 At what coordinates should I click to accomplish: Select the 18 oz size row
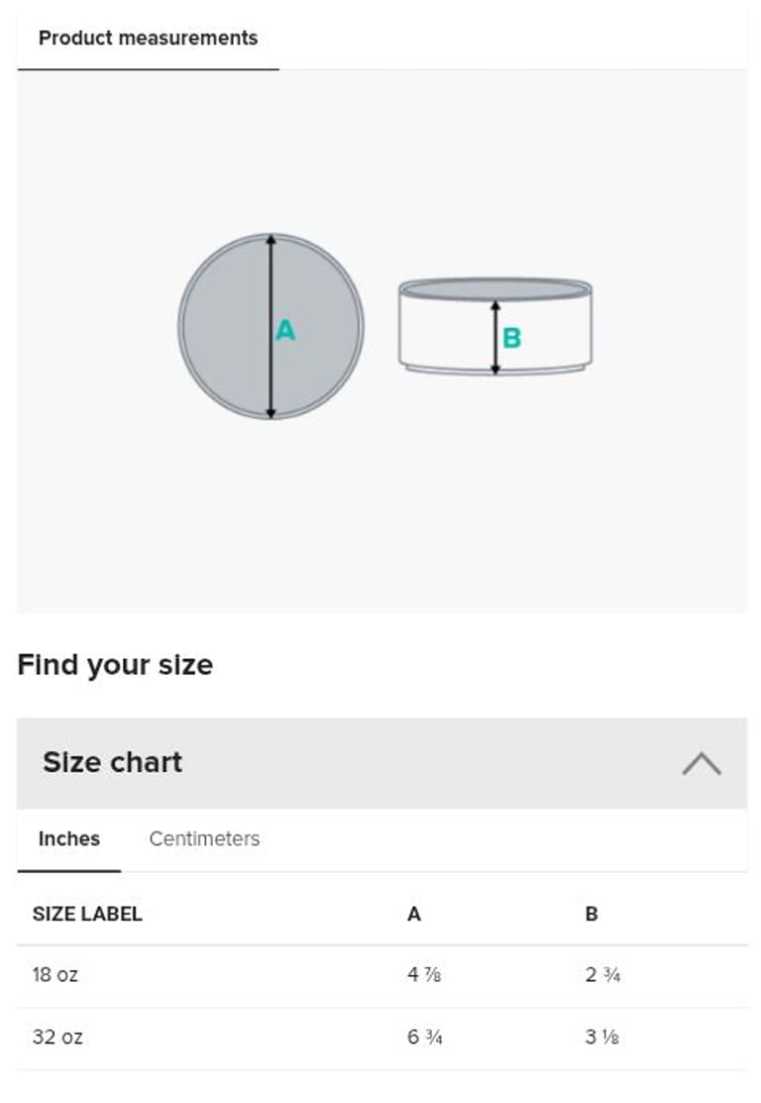click(55, 974)
